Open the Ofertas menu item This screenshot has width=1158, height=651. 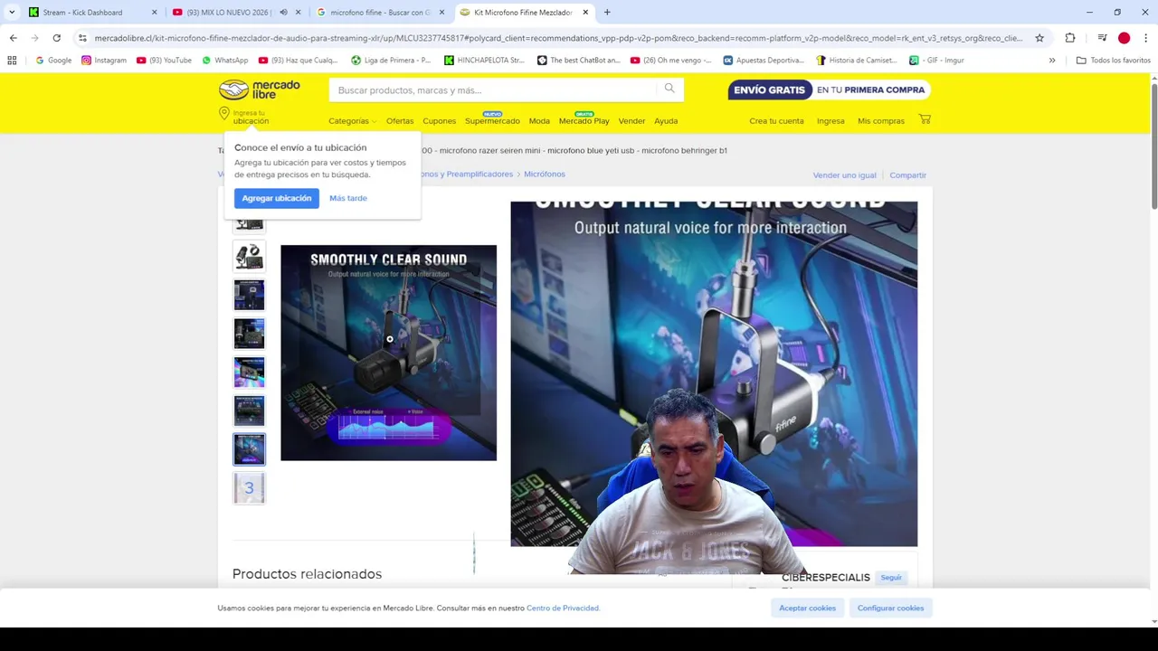pos(400,121)
